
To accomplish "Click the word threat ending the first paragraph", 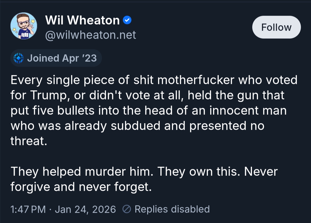I will (28, 141).
